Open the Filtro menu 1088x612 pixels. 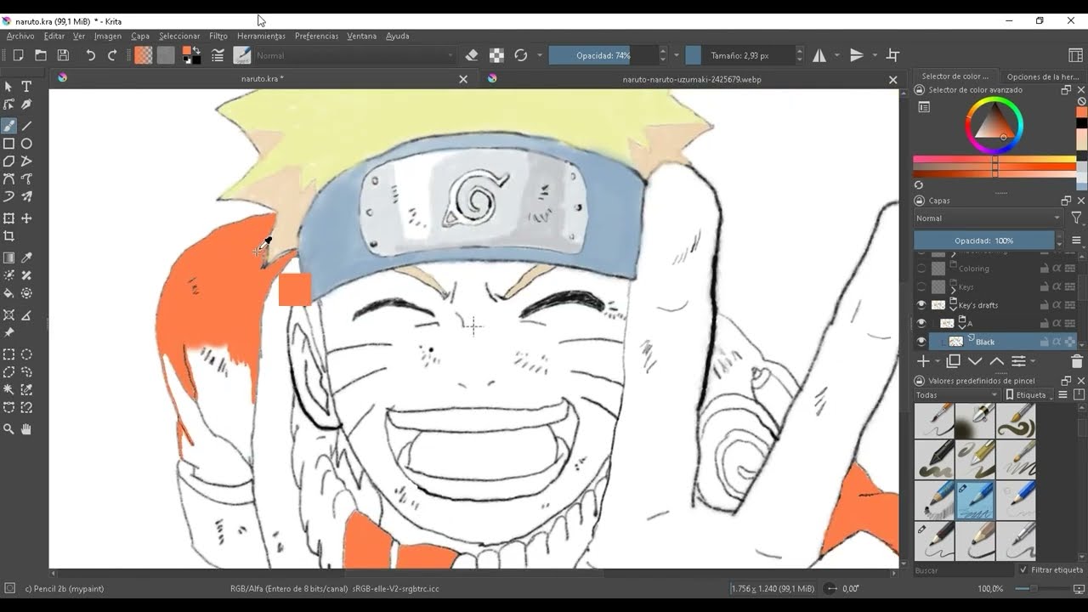[218, 37]
